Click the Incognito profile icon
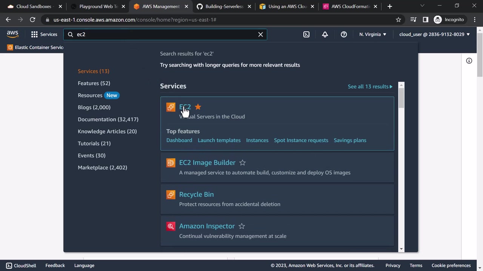This screenshot has height=271, width=483. click(438, 20)
